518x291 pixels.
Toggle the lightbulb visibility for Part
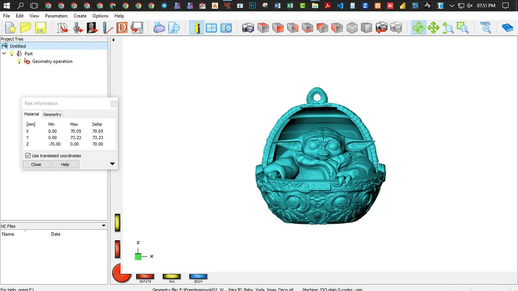click(x=12, y=54)
